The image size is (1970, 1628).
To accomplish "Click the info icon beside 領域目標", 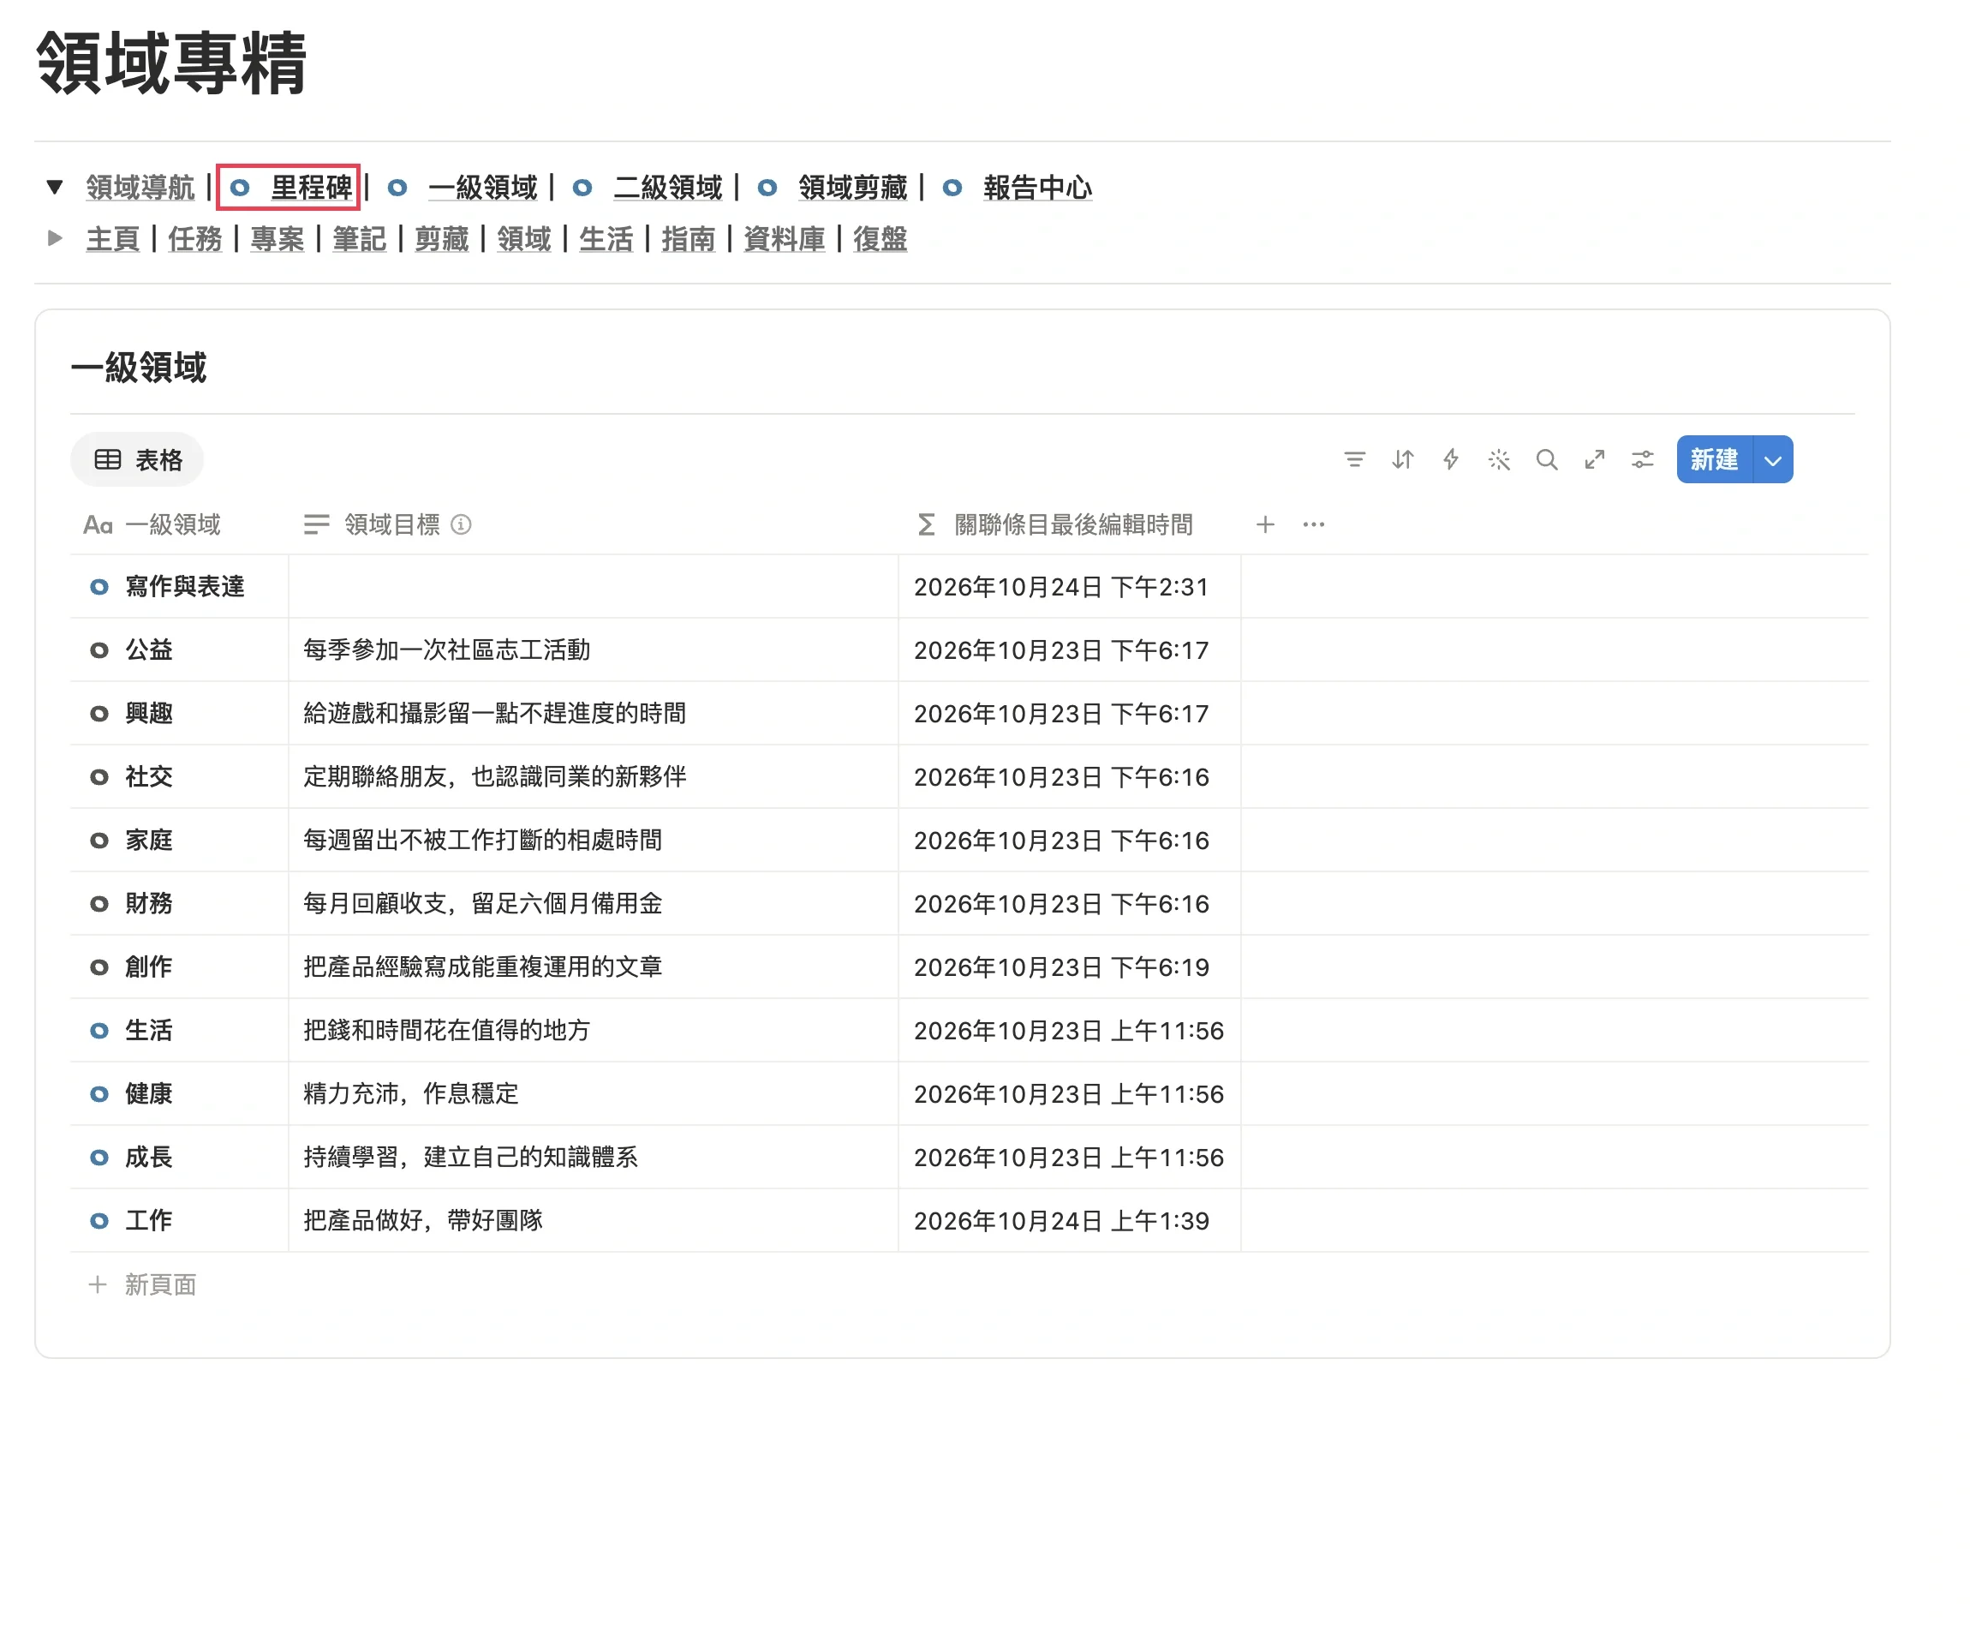I will (x=460, y=524).
